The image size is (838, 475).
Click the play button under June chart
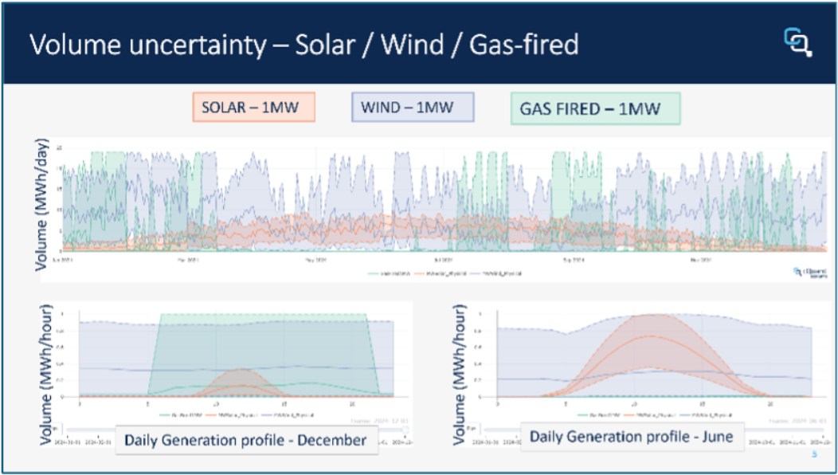coord(473,429)
